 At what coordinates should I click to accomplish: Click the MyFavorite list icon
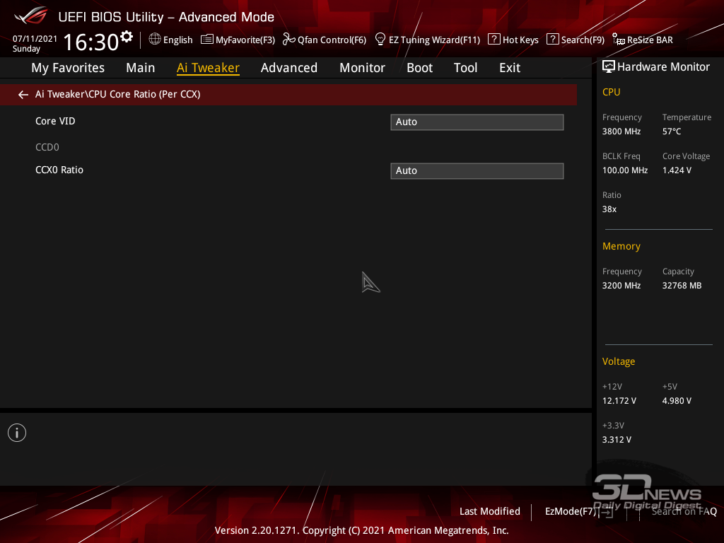click(x=207, y=40)
